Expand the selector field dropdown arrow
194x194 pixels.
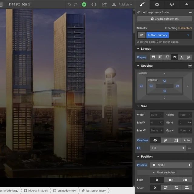pyautogui.click(x=188, y=35)
